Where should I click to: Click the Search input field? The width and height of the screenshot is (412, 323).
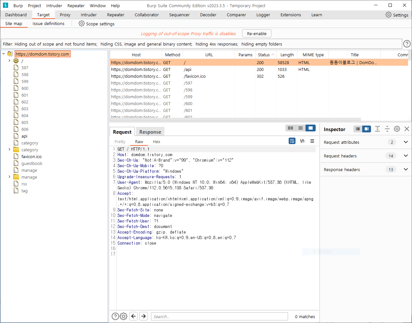219,316
